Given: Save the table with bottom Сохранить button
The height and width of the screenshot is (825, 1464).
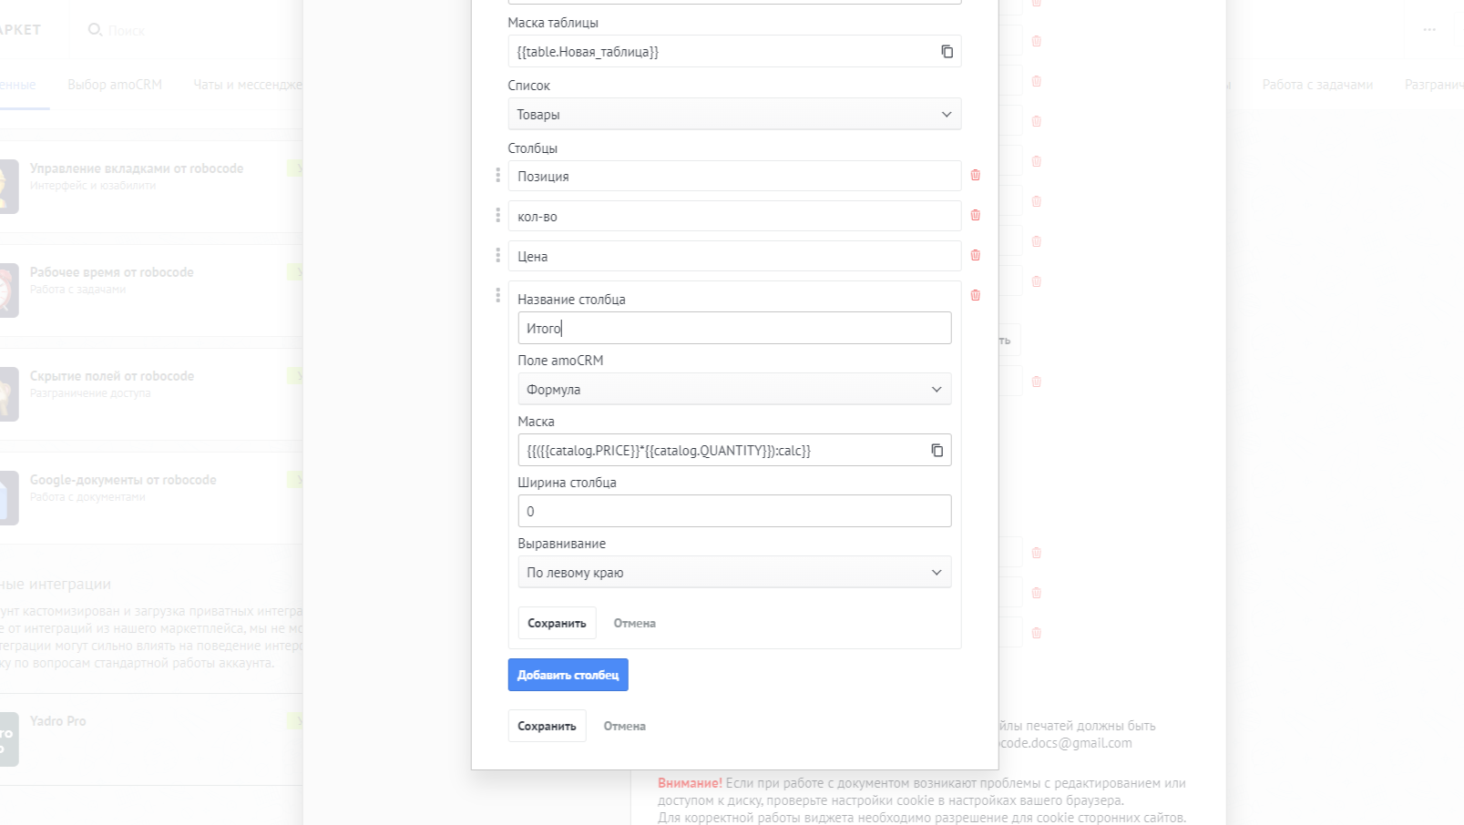Looking at the screenshot, I should (x=547, y=726).
